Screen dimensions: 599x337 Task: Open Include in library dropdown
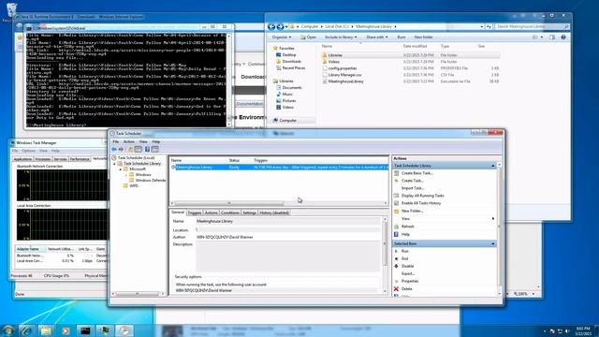click(341, 37)
